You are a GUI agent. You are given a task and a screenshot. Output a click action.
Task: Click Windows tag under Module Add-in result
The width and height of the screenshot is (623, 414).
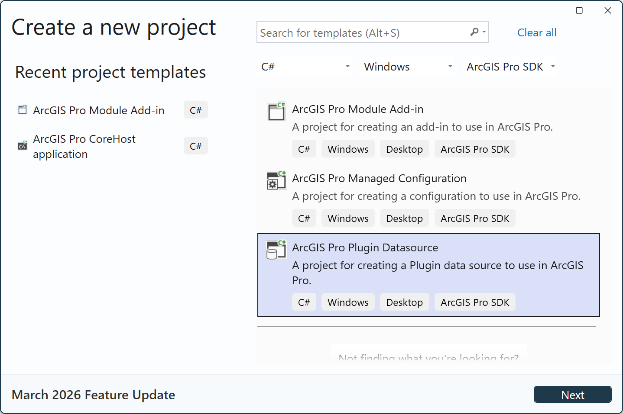click(x=348, y=149)
